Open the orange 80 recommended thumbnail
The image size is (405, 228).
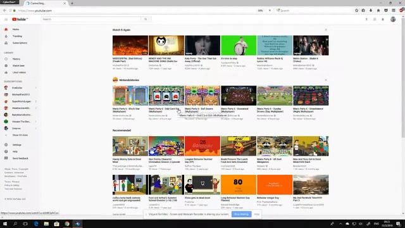(x=239, y=184)
